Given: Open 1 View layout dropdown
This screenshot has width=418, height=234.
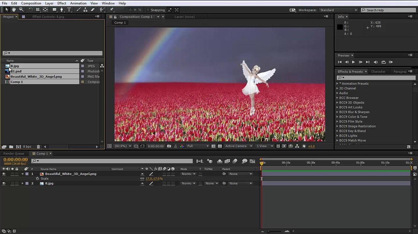Looking at the screenshot, I should [265, 146].
